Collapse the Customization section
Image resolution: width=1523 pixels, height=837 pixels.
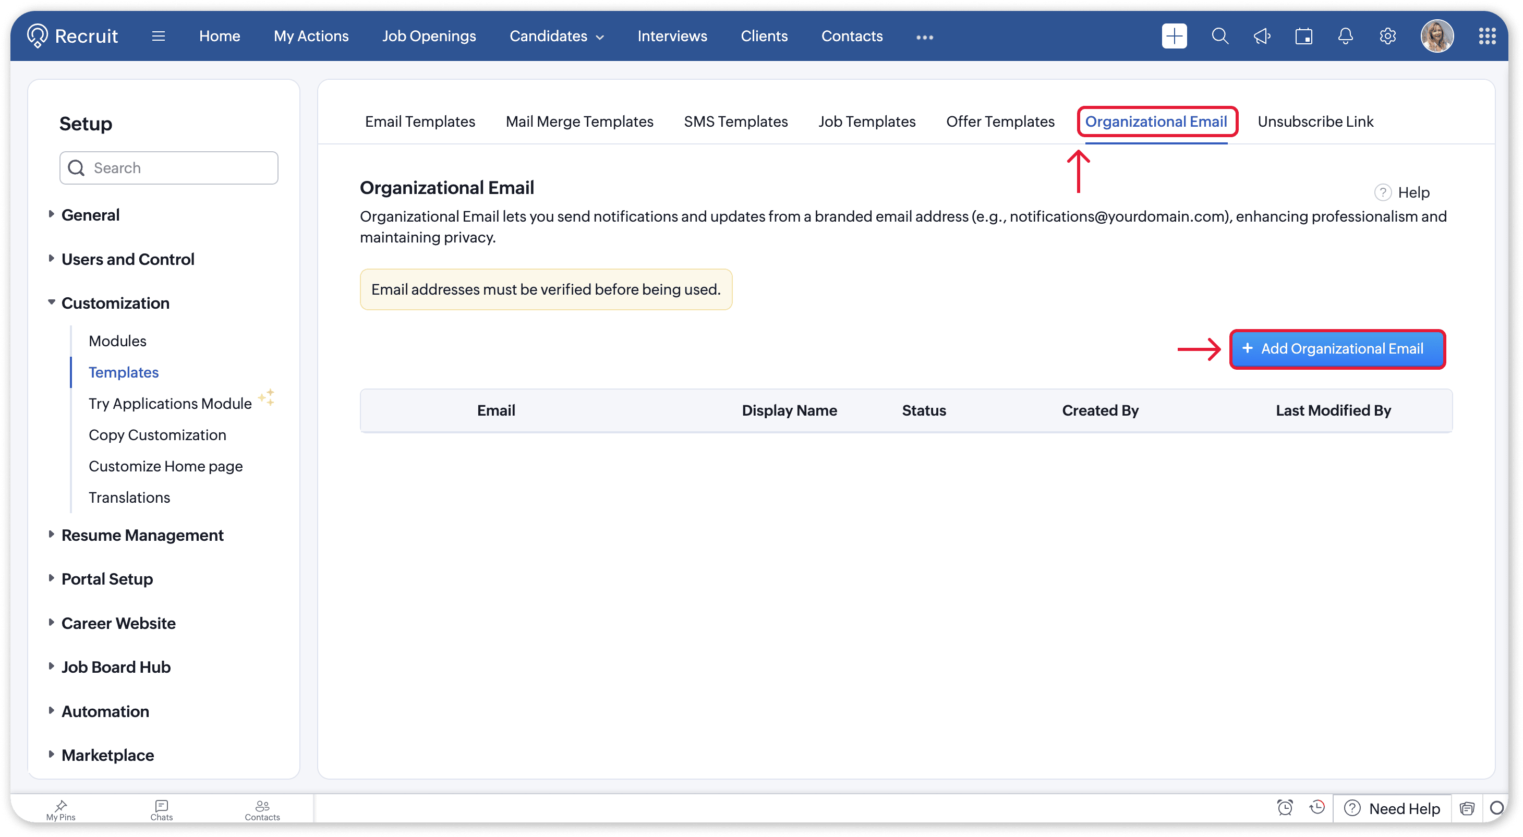click(x=115, y=303)
